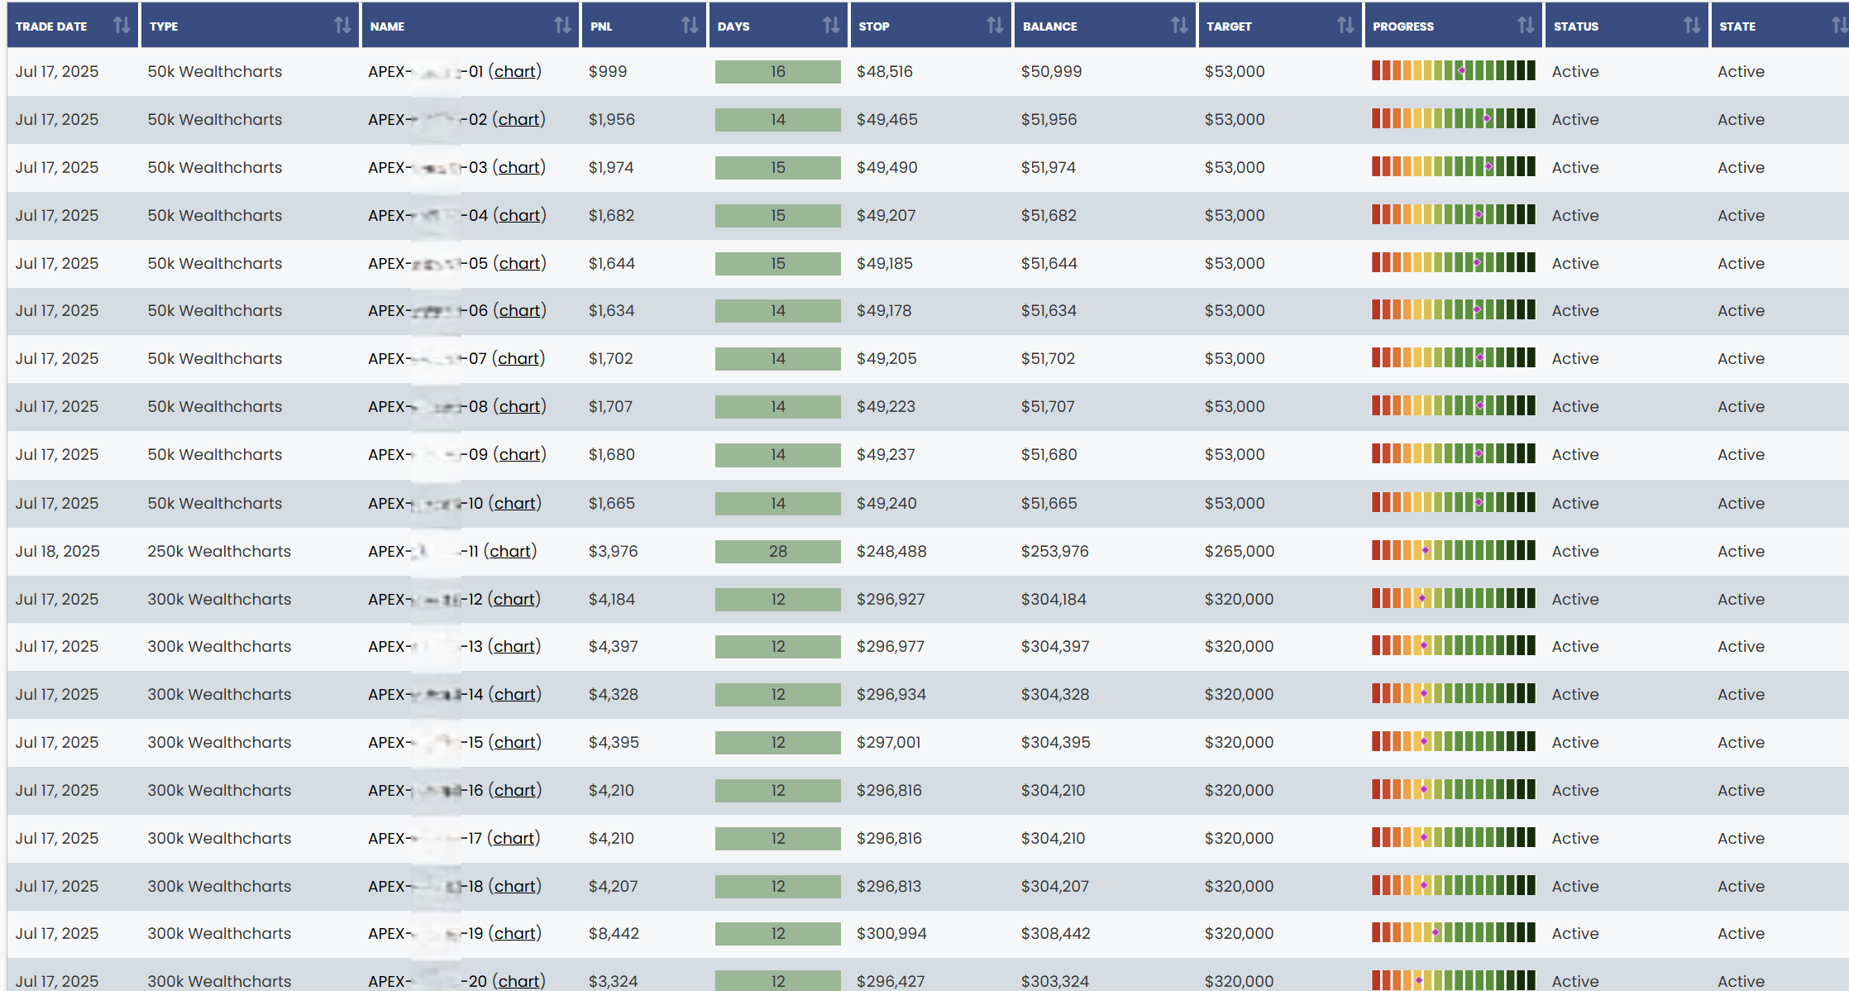
Task: Open chart link for APEX account -01
Action: click(514, 72)
